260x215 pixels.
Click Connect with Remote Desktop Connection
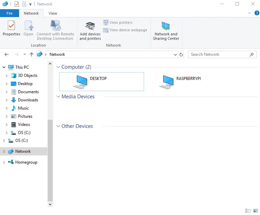click(x=55, y=30)
